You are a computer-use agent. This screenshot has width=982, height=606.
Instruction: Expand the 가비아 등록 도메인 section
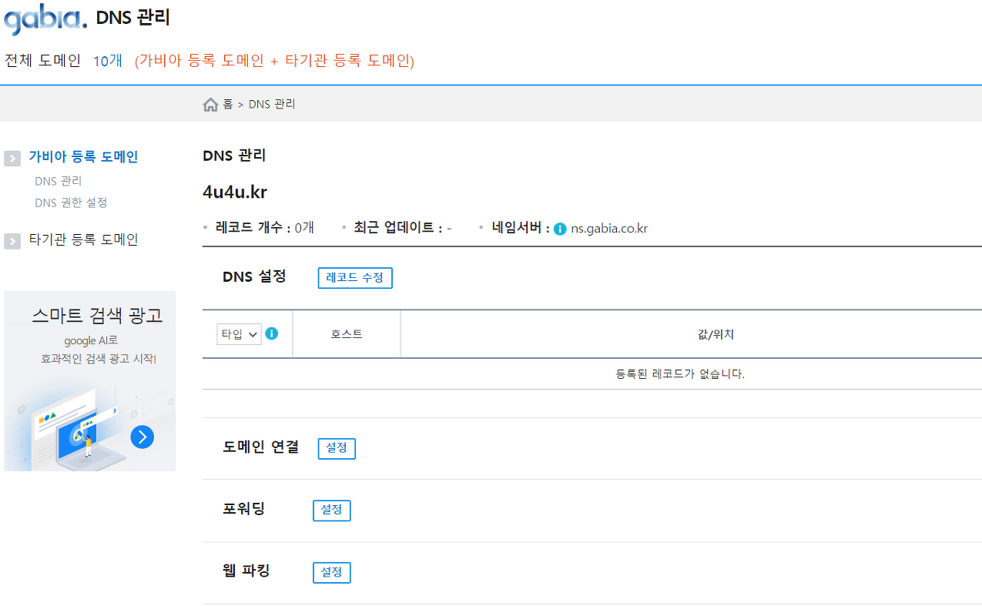click(x=12, y=157)
